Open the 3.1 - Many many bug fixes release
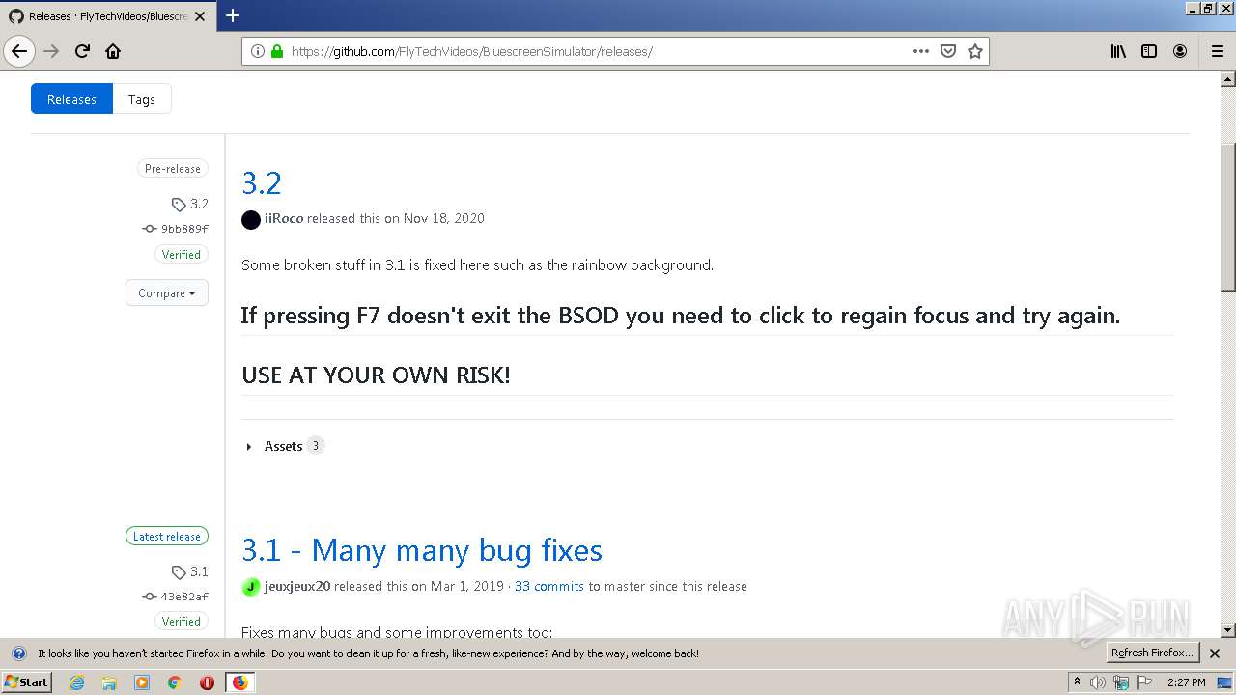Screen dimensions: 1236x695 pyautogui.click(x=422, y=550)
